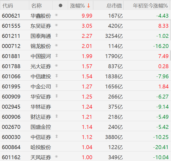The width and height of the screenshot is (171, 161).
Task: Click the vertical scrollbar at the right edge
Action: [x=170, y=40]
